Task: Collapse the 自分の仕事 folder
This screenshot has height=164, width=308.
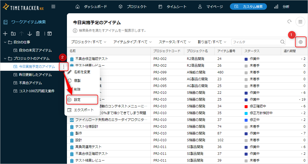Action: (x=5, y=42)
